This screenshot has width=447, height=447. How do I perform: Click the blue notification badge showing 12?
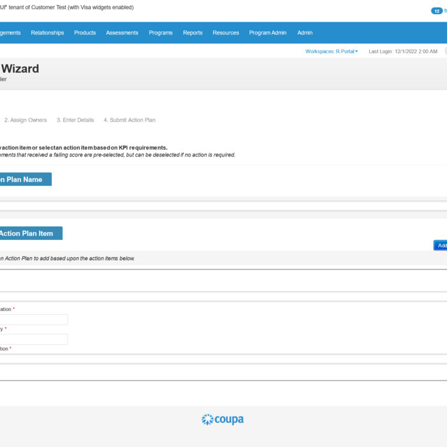[436, 11]
